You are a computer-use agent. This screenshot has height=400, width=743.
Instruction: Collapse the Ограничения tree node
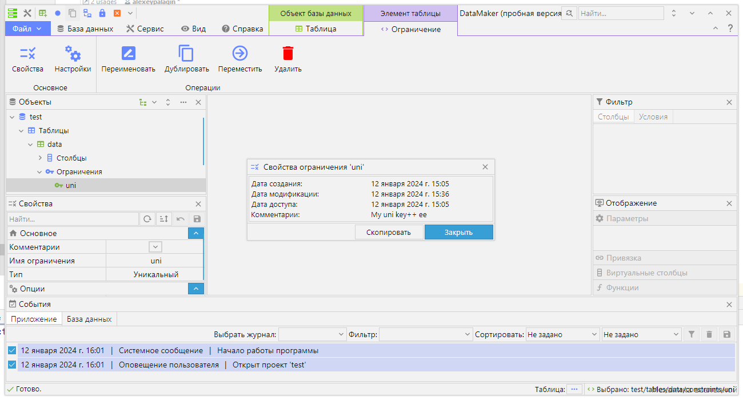coord(39,171)
